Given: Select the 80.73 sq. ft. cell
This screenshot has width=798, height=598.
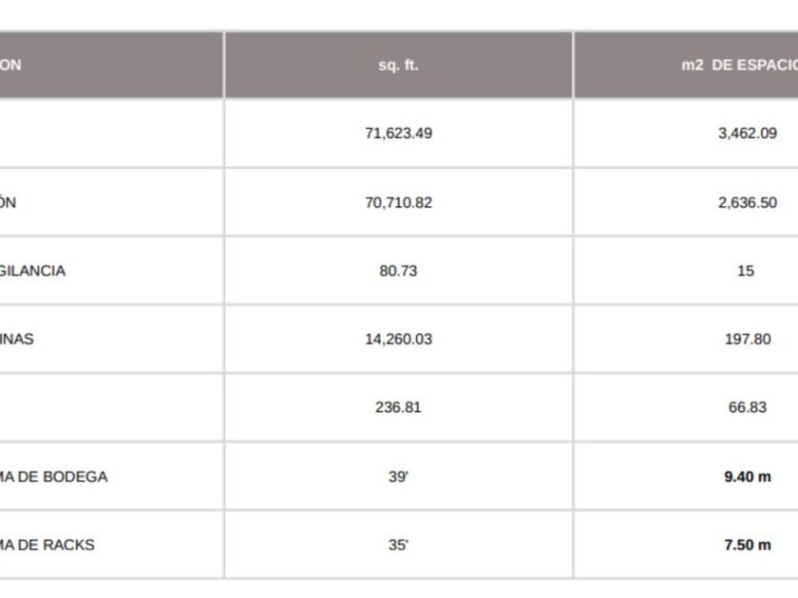Looking at the screenshot, I should tap(398, 271).
